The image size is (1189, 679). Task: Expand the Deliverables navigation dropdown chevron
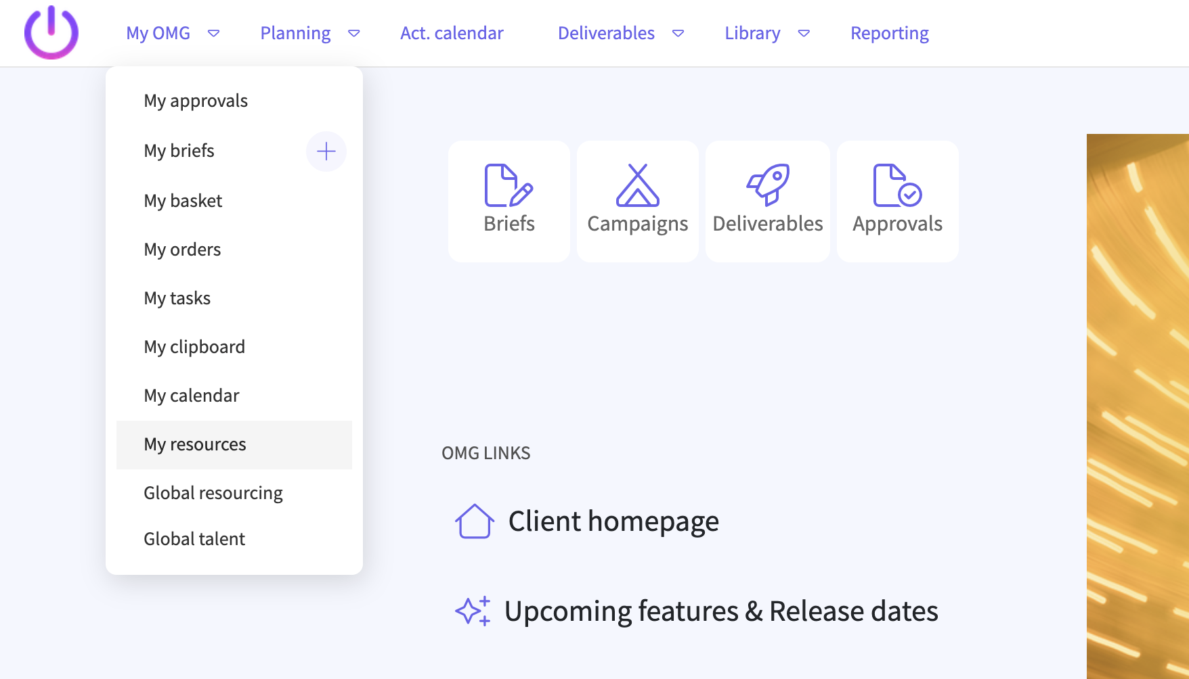tap(678, 33)
